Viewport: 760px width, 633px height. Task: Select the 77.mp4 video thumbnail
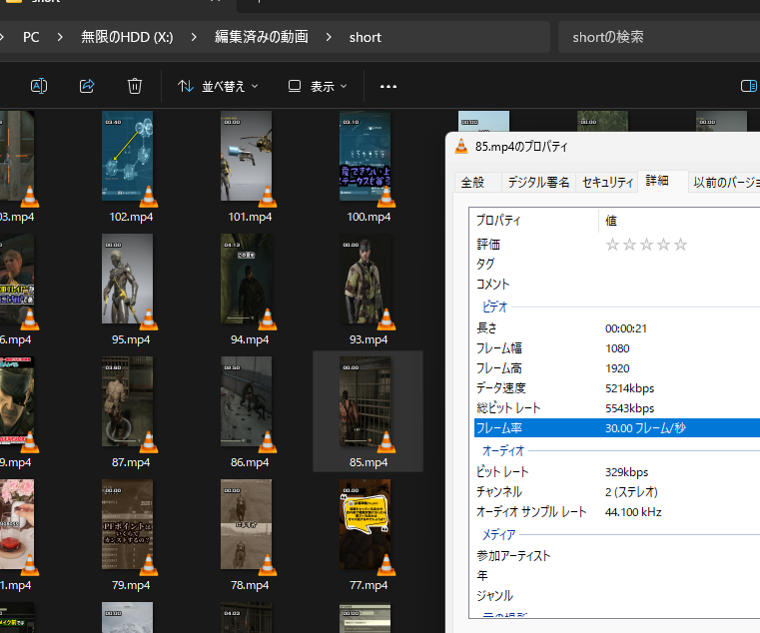tap(365, 524)
